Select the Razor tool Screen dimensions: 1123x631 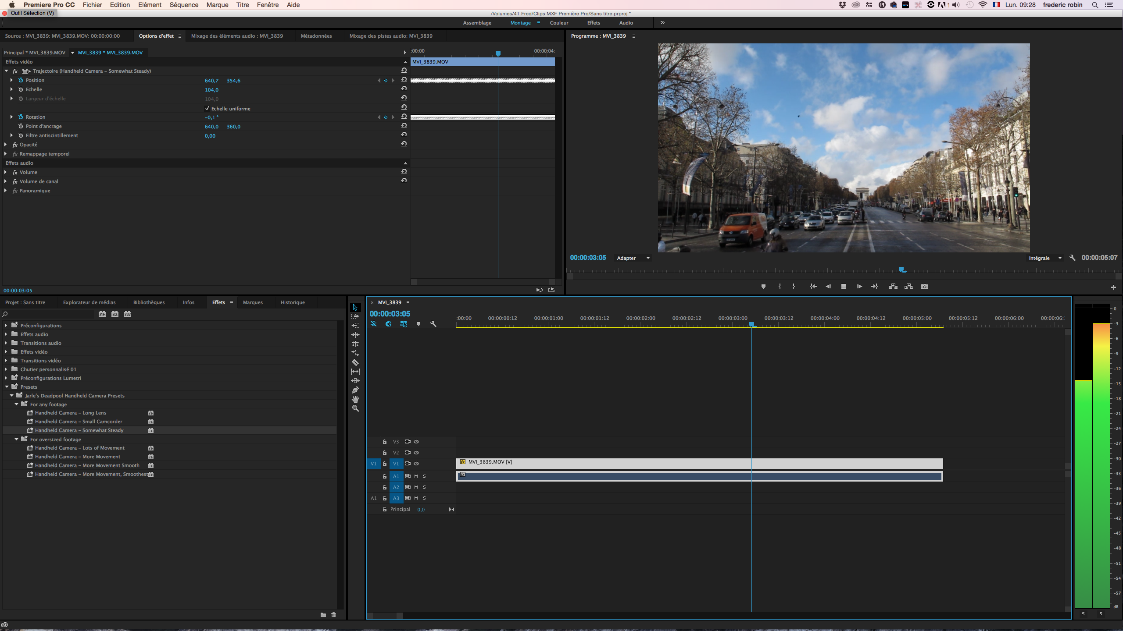pos(355,362)
